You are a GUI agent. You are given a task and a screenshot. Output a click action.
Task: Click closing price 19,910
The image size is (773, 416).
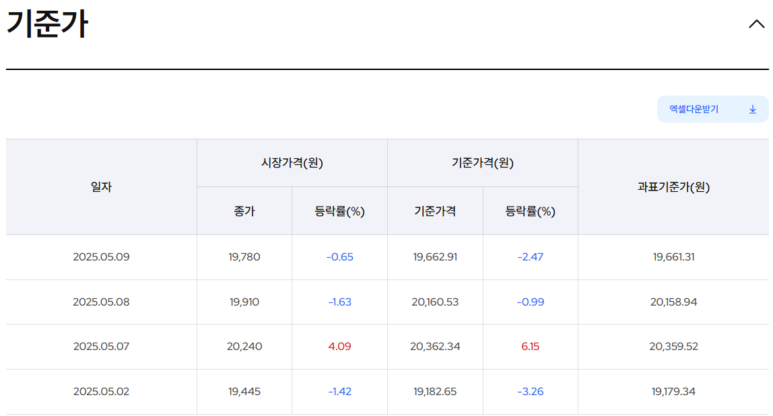(244, 302)
